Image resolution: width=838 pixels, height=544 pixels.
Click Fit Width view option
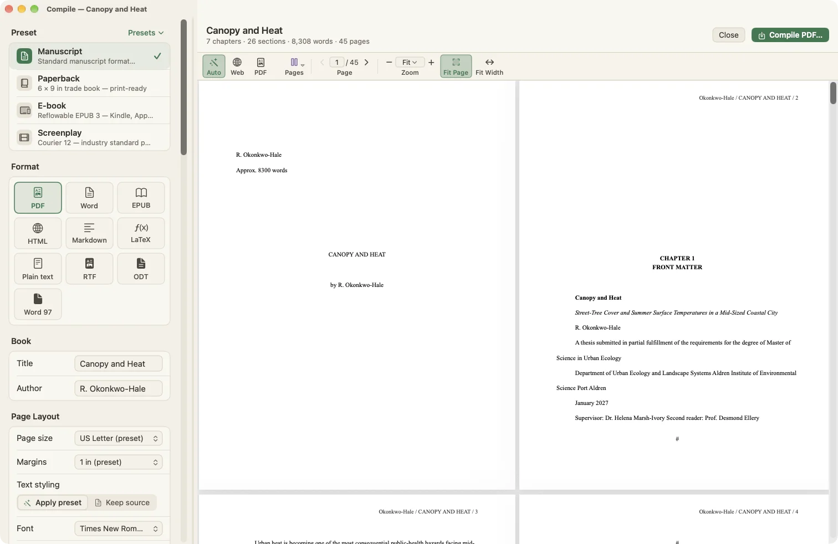[x=489, y=66]
